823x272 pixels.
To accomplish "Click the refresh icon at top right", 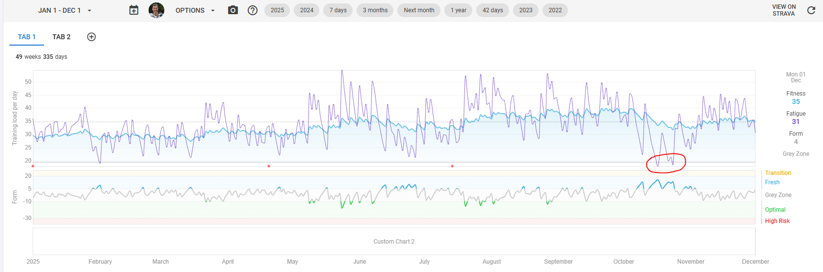I will (x=811, y=10).
